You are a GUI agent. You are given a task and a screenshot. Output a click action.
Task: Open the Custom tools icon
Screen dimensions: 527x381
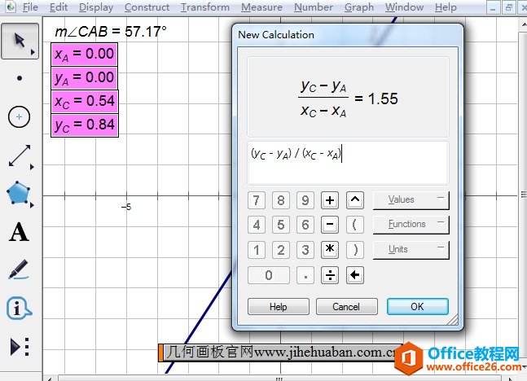point(20,347)
